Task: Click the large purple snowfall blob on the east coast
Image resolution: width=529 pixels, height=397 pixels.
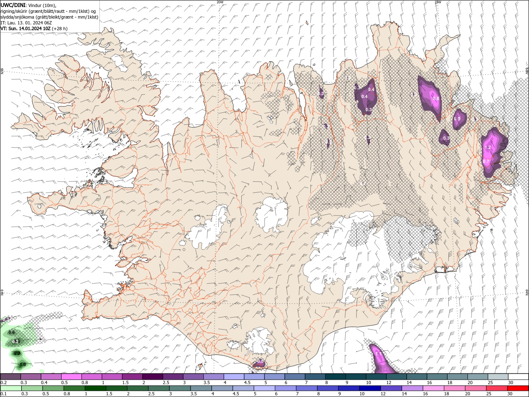Action: [494, 152]
